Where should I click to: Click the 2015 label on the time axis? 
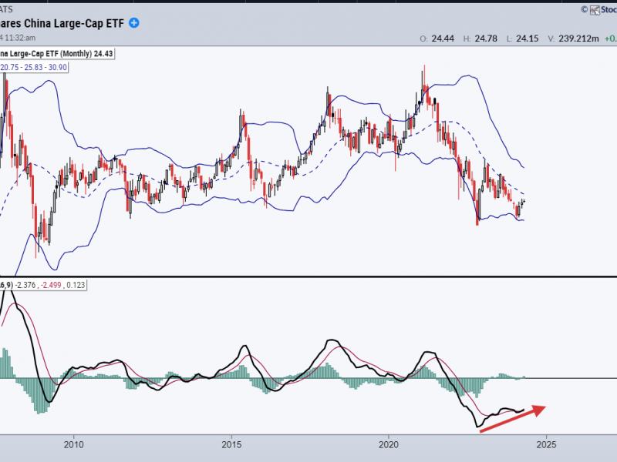[231, 445]
